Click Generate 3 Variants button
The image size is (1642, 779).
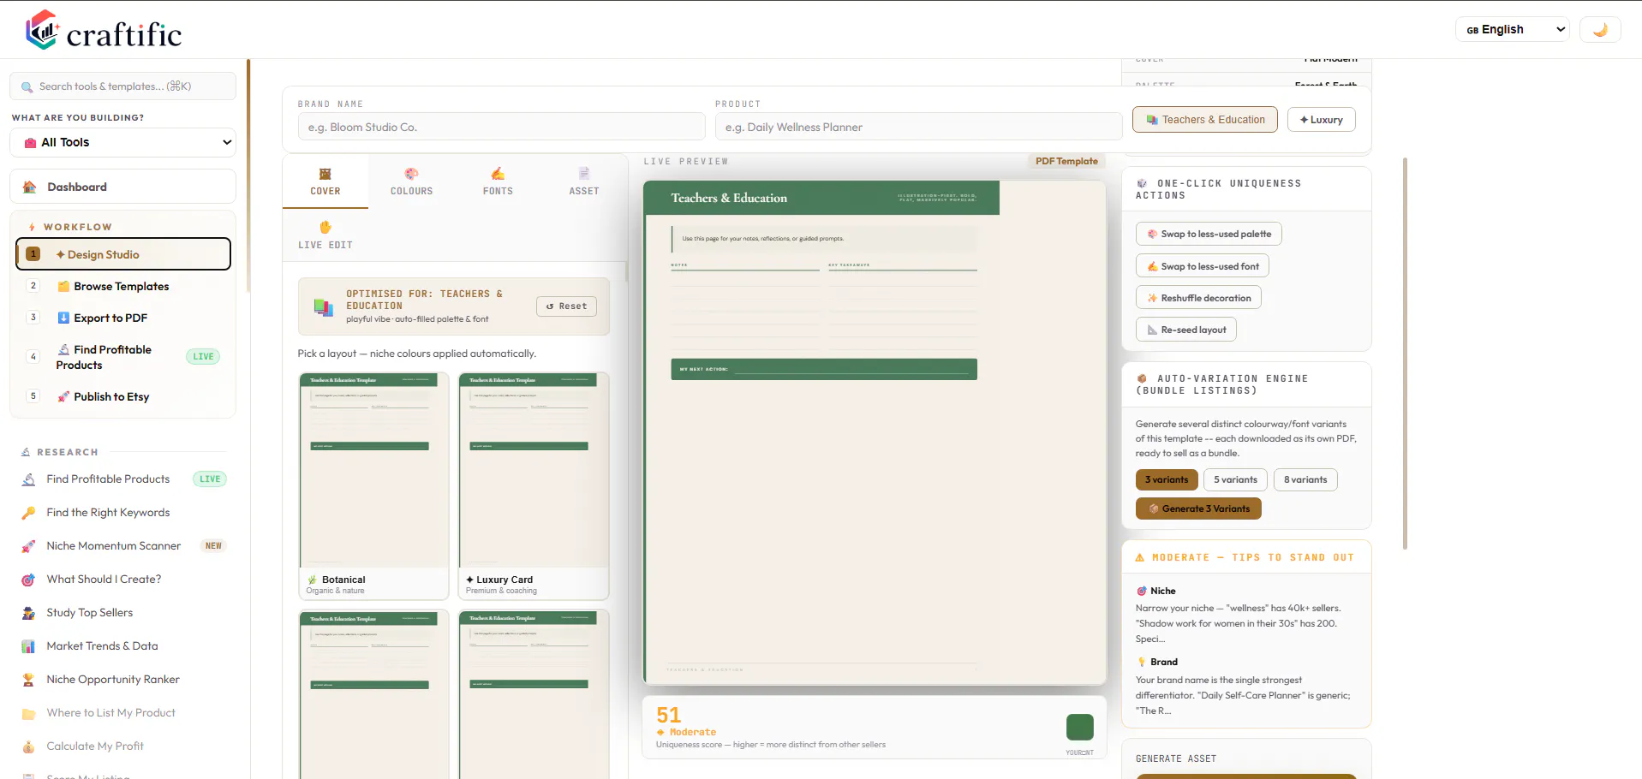pyautogui.click(x=1198, y=508)
